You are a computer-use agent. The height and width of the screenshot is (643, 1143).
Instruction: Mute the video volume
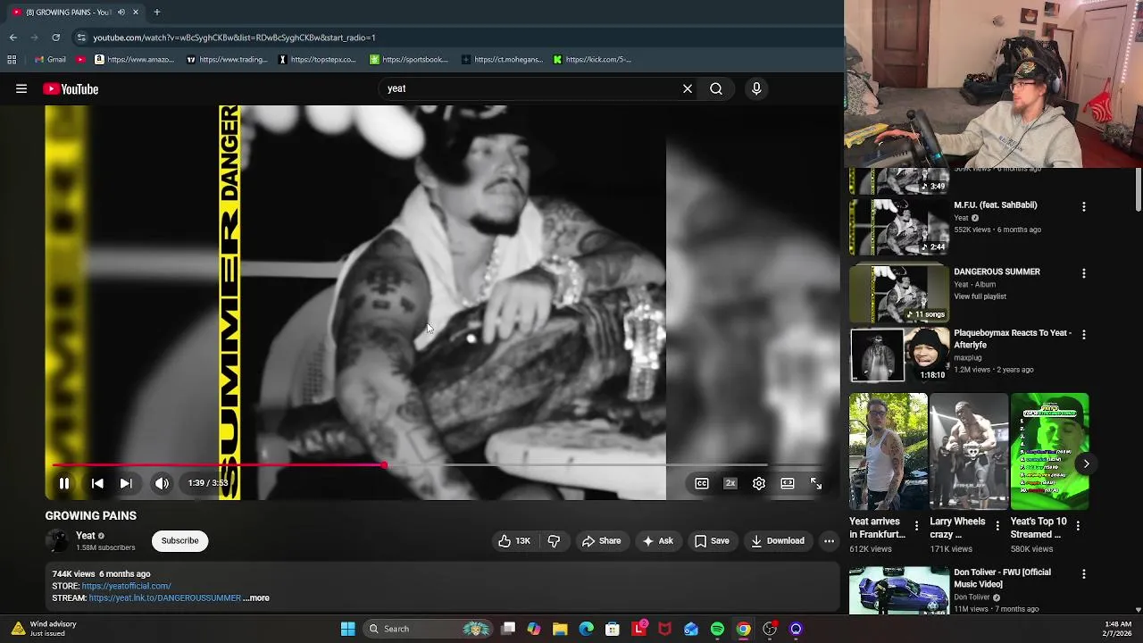(162, 483)
